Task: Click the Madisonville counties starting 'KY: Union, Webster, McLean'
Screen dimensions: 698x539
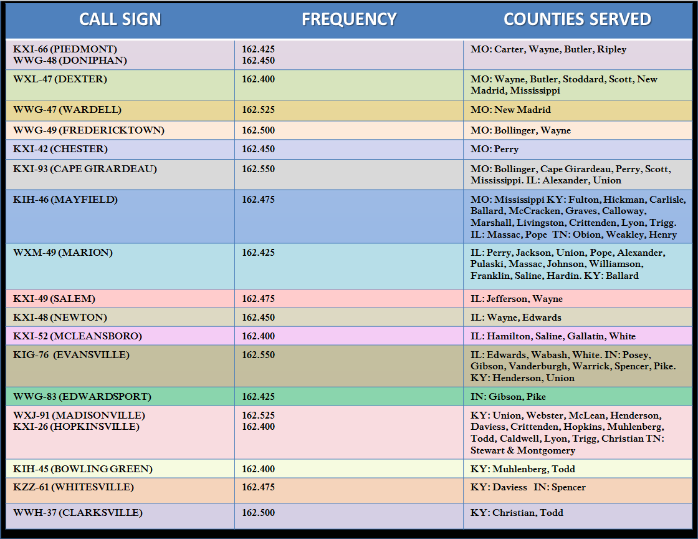Action: click(568, 433)
